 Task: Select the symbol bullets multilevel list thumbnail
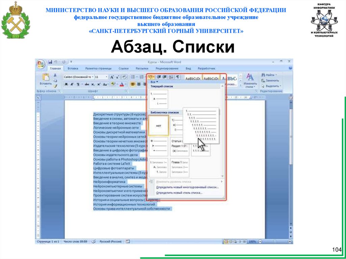tap(159, 147)
